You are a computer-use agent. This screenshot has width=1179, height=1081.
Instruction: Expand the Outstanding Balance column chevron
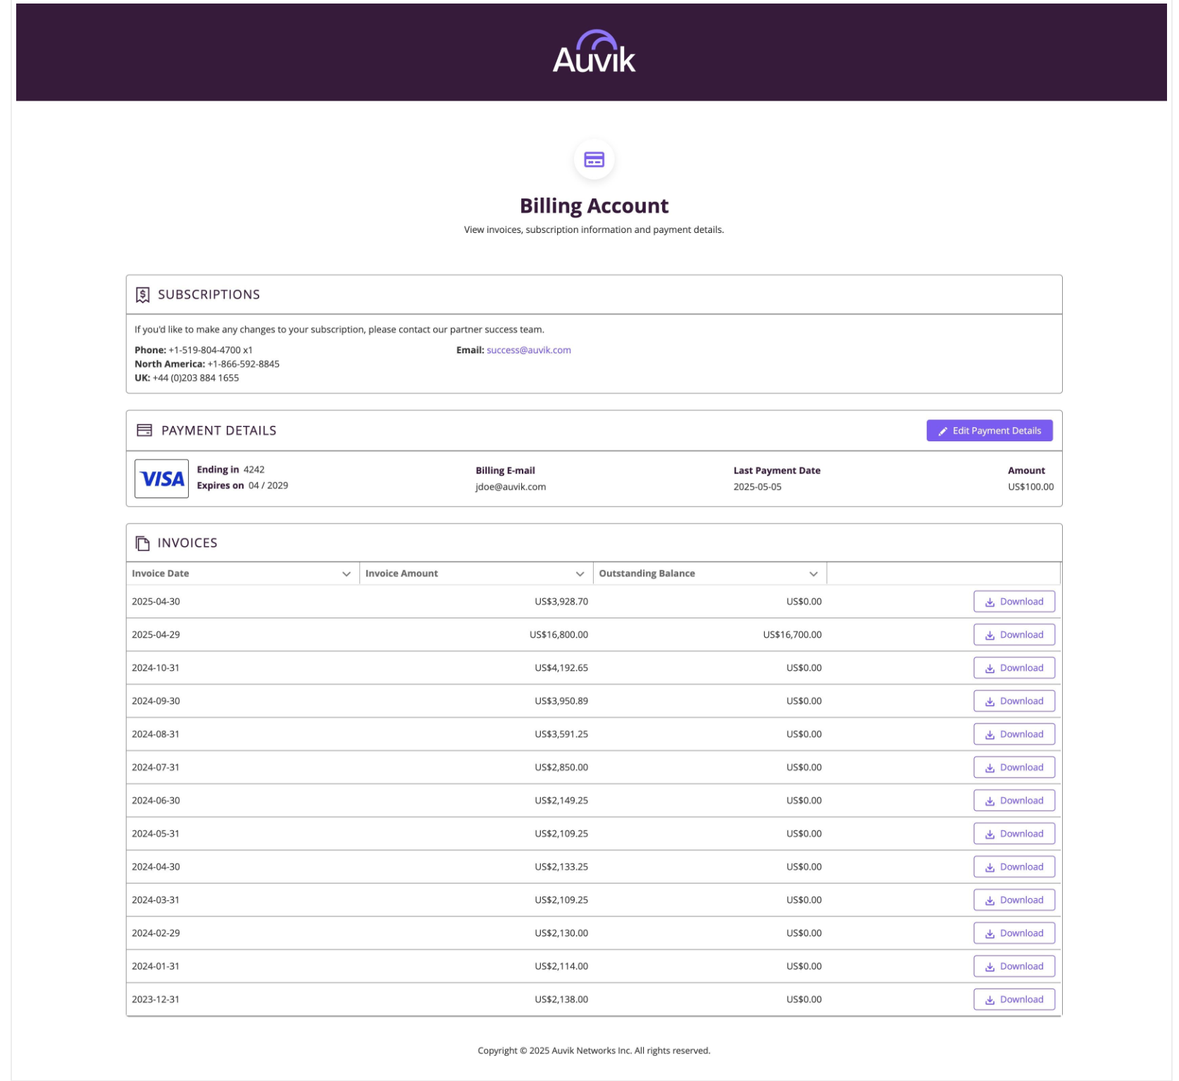[813, 574]
